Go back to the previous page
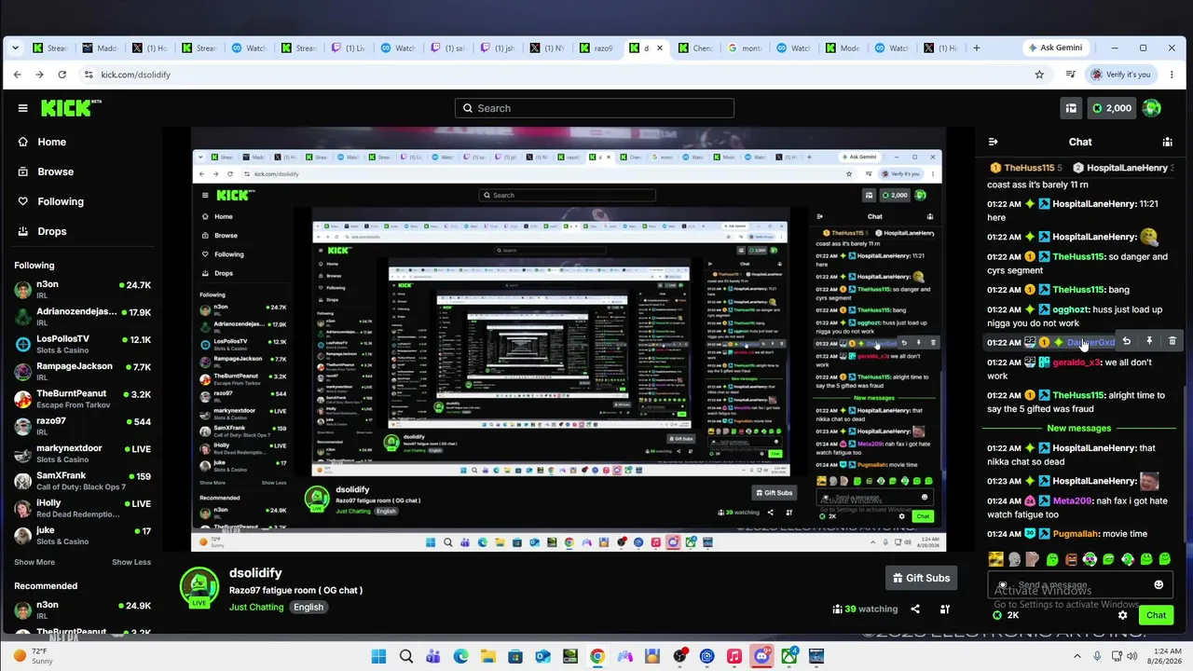 tap(17, 75)
